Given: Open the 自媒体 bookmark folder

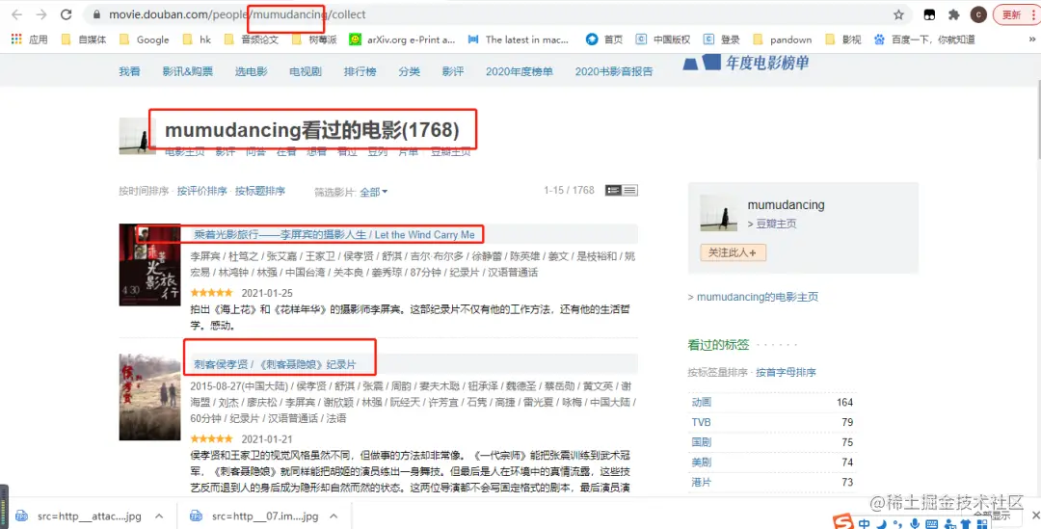Looking at the screenshot, I should (x=84, y=40).
